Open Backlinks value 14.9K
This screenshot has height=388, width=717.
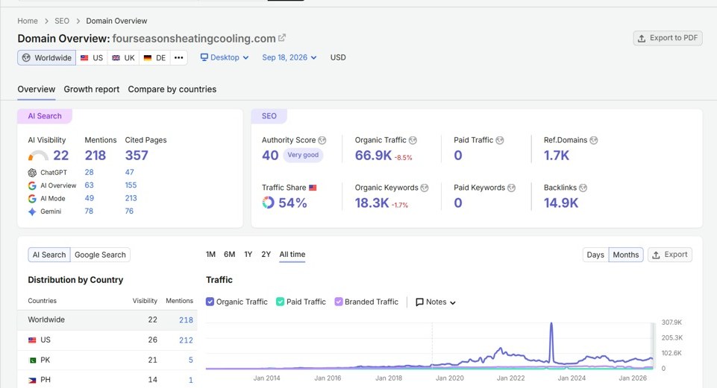[x=561, y=203]
